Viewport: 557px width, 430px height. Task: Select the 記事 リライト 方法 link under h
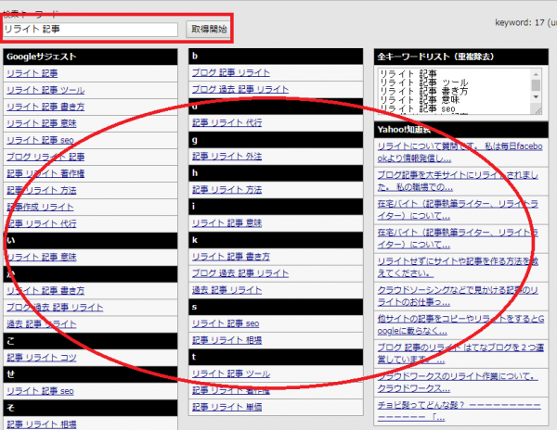[x=227, y=189]
